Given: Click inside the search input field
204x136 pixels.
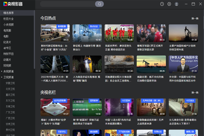Looking at the screenshot, I should pos(68,4).
